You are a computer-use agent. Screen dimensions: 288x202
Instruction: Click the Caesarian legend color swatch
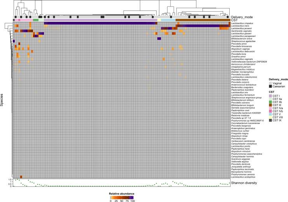pos(271,86)
